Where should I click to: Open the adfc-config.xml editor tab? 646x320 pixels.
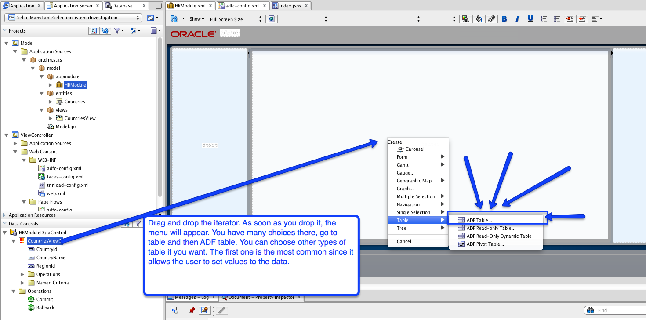click(243, 6)
